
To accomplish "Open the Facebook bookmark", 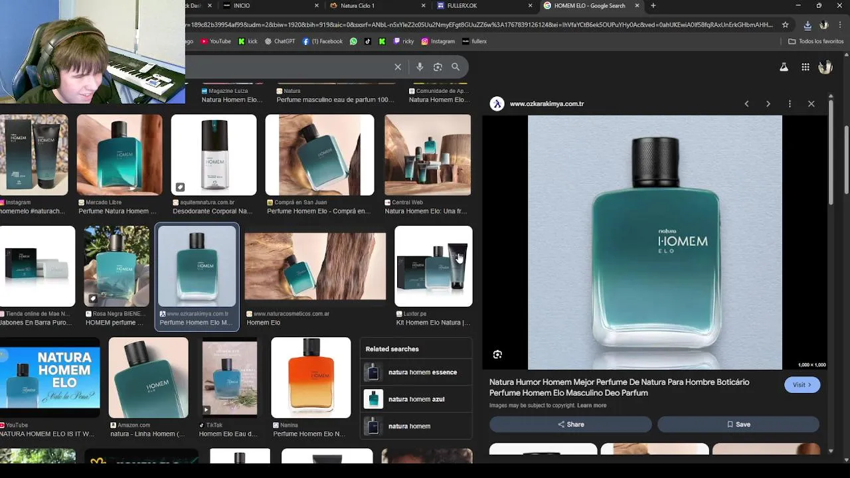I will pyautogui.click(x=323, y=41).
